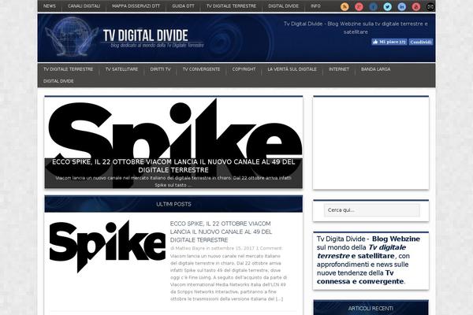Open the CANALI DIGITALI menu item
473x315 pixels.
[84, 6]
